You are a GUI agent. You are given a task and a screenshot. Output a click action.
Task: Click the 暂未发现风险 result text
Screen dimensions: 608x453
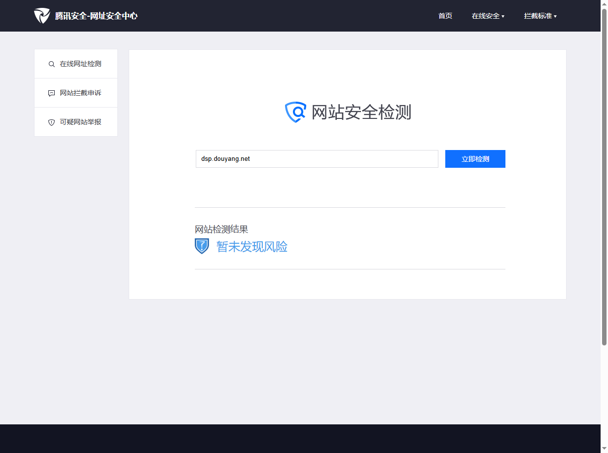tap(252, 247)
